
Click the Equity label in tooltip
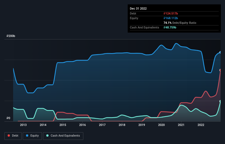click(134, 18)
